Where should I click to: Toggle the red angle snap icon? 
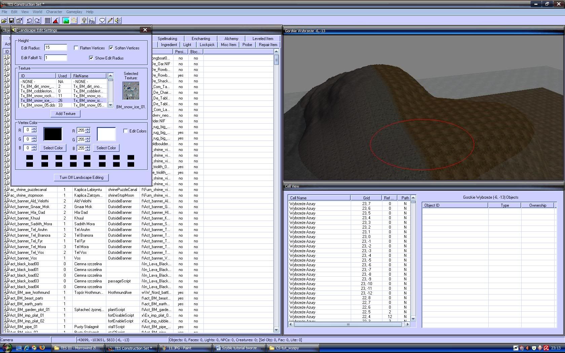pos(55,21)
